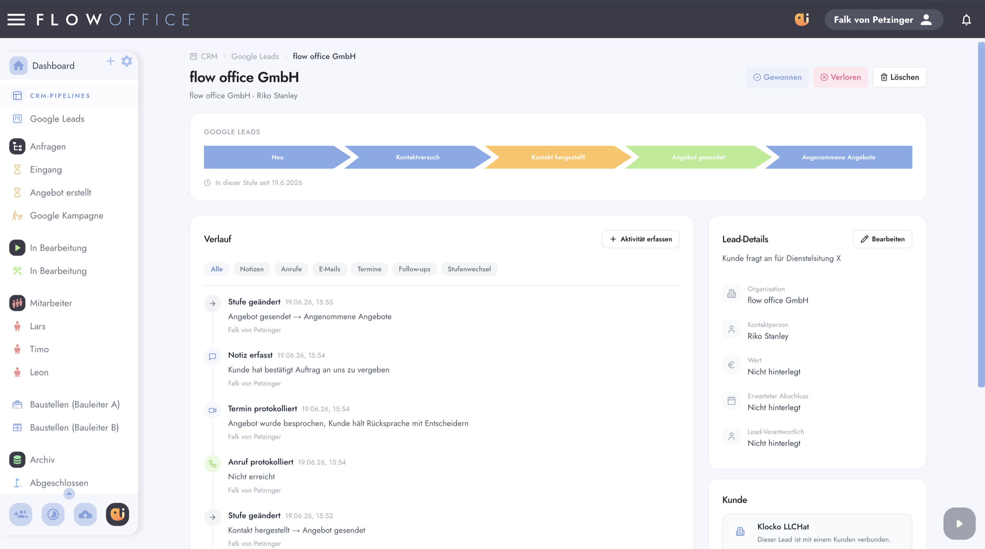Click Organisation building icon in Lead-Details
Screen dimensions: 985x549
coord(731,294)
